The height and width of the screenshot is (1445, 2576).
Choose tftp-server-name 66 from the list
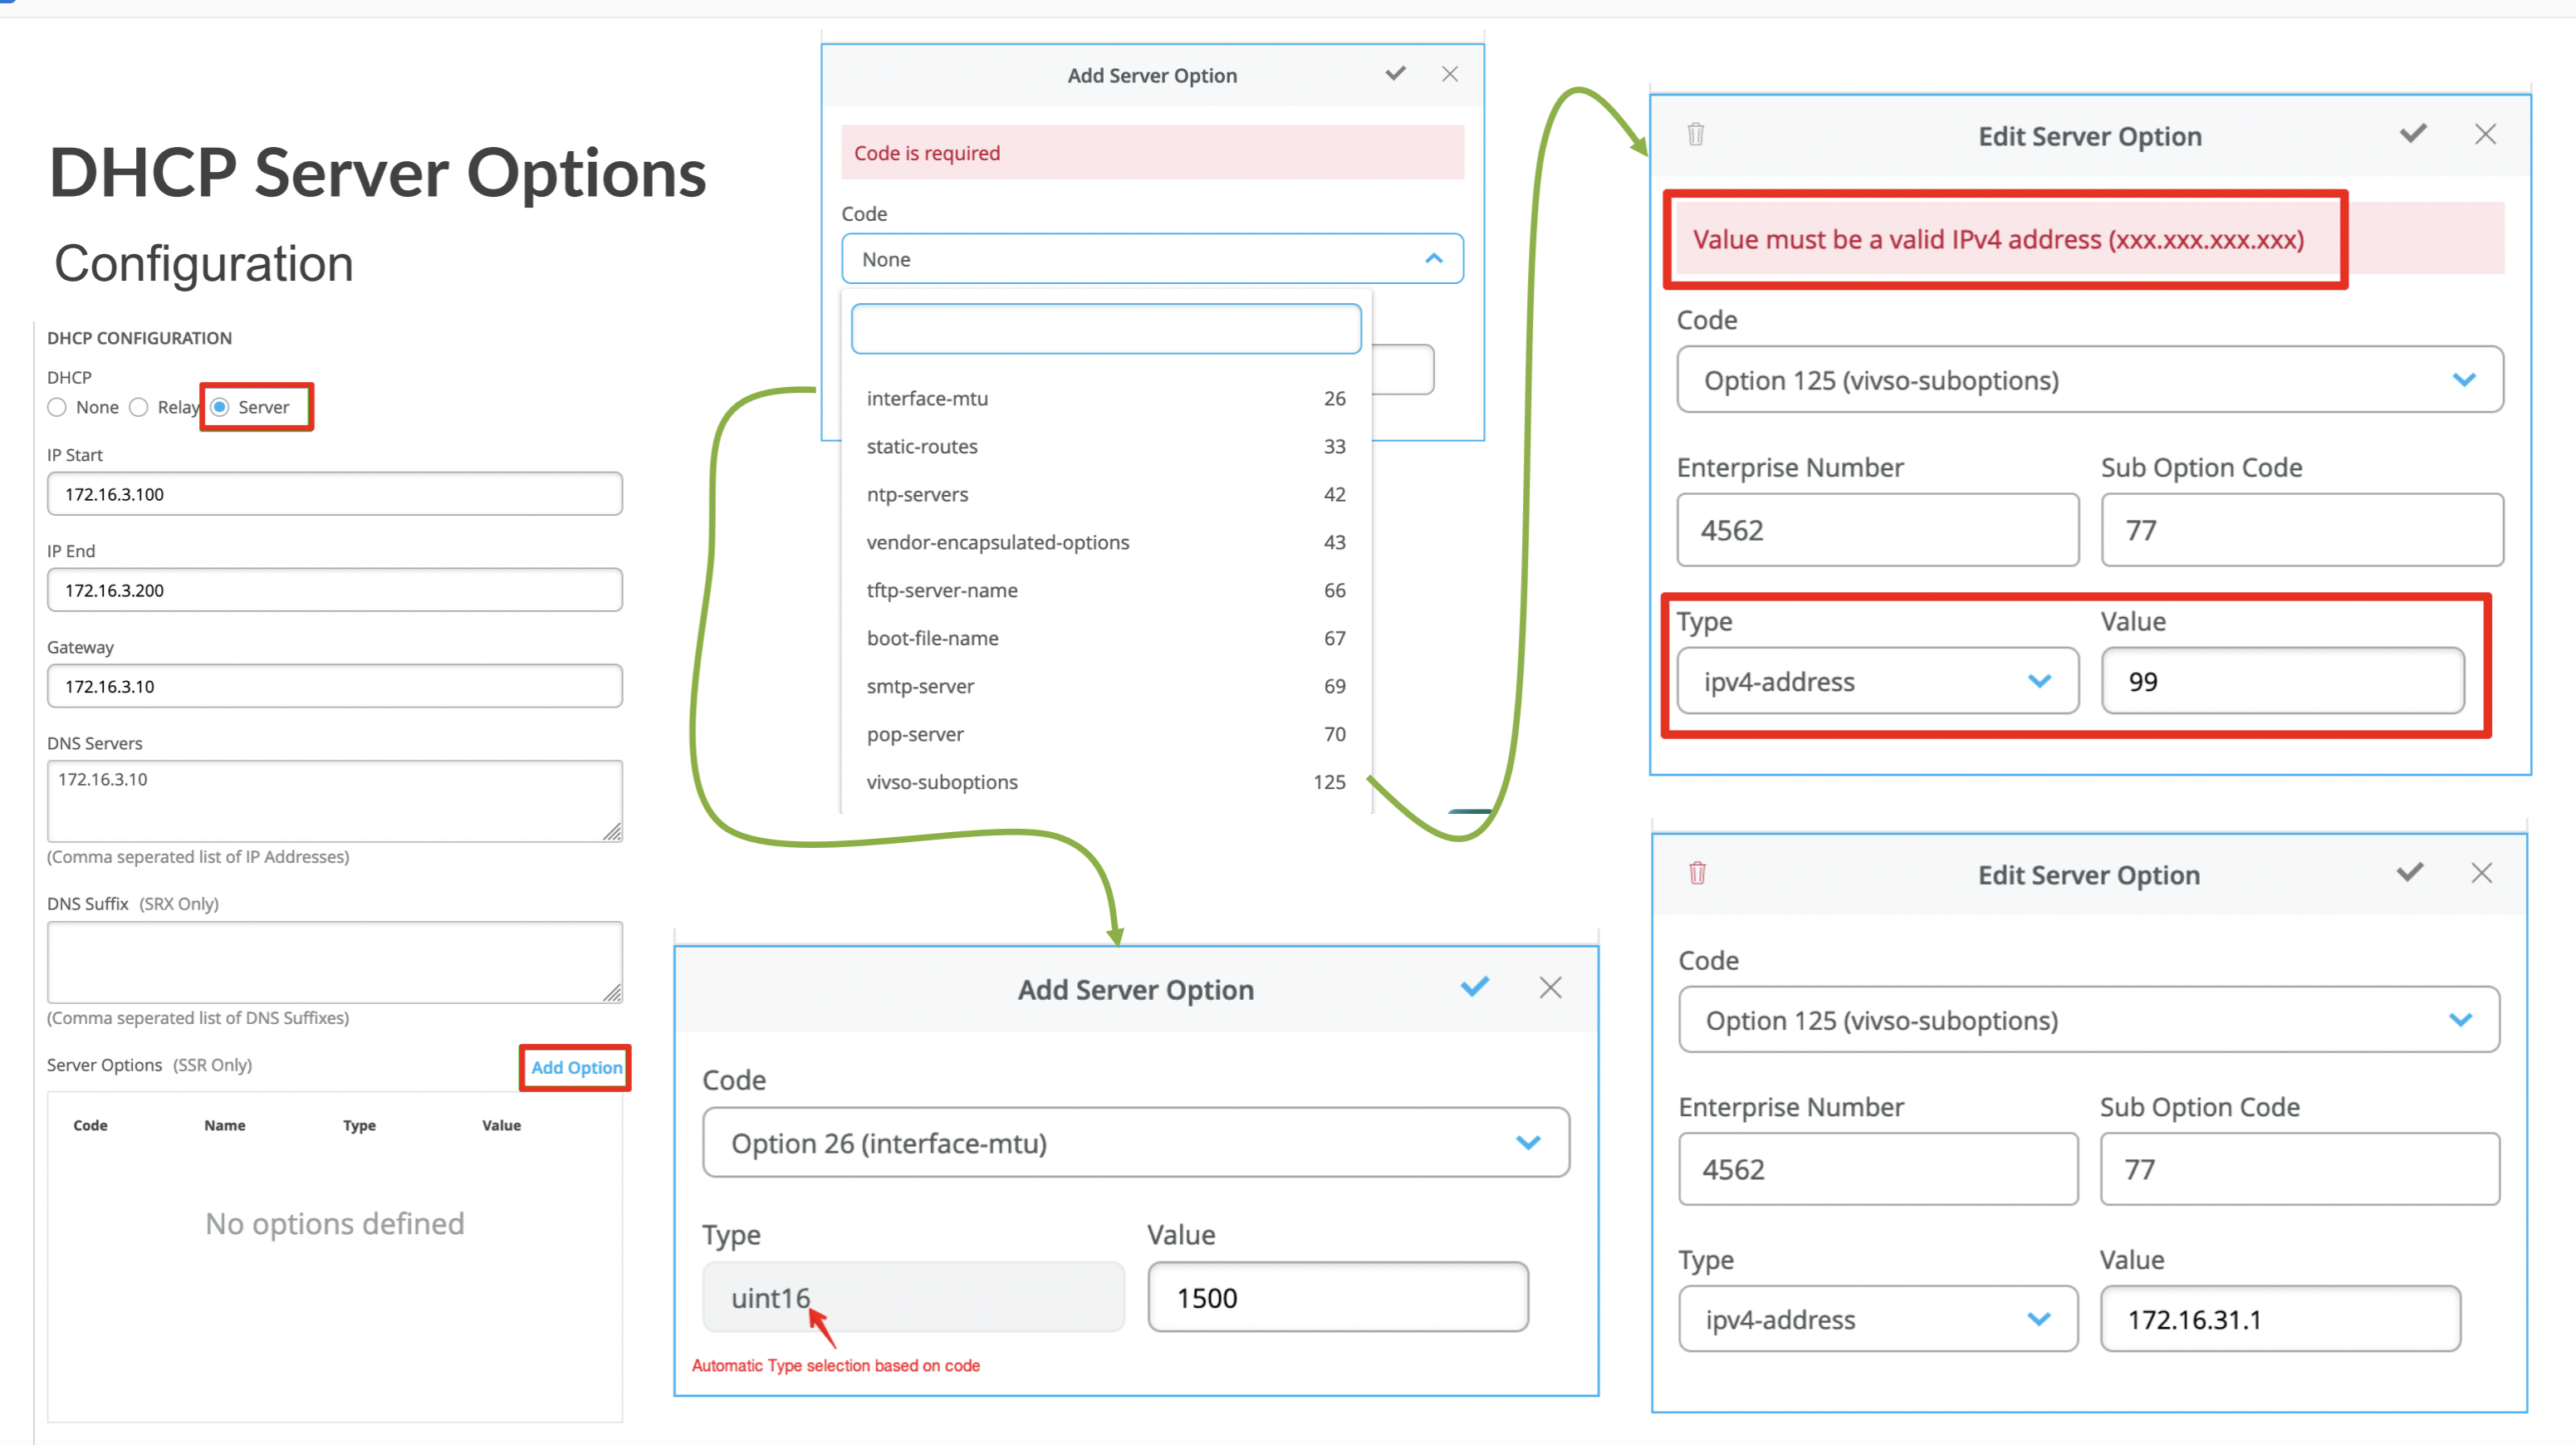click(1105, 590)
